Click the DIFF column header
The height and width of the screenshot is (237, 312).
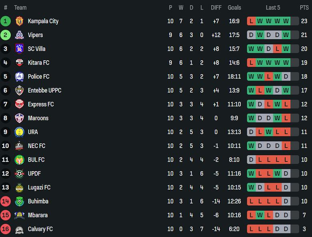(216, 8)
